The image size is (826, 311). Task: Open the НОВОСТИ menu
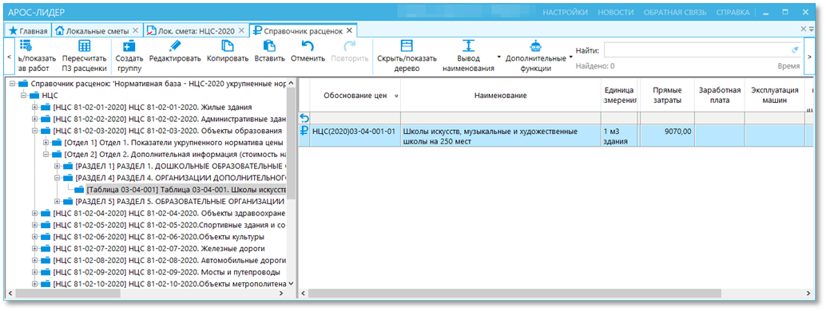point(615,12)
